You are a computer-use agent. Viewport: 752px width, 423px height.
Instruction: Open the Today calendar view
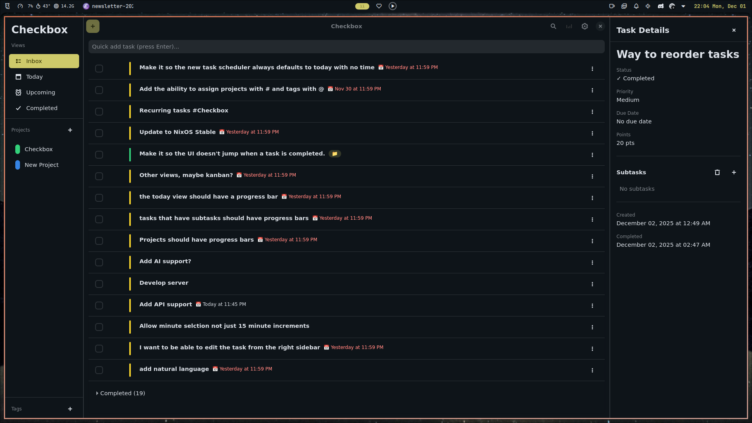click(18, 77)
